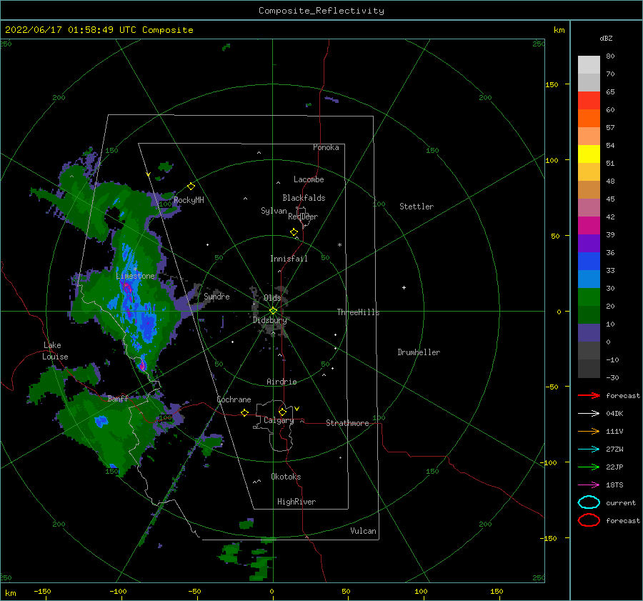Click the dBZ legend heading

[606, 38]
